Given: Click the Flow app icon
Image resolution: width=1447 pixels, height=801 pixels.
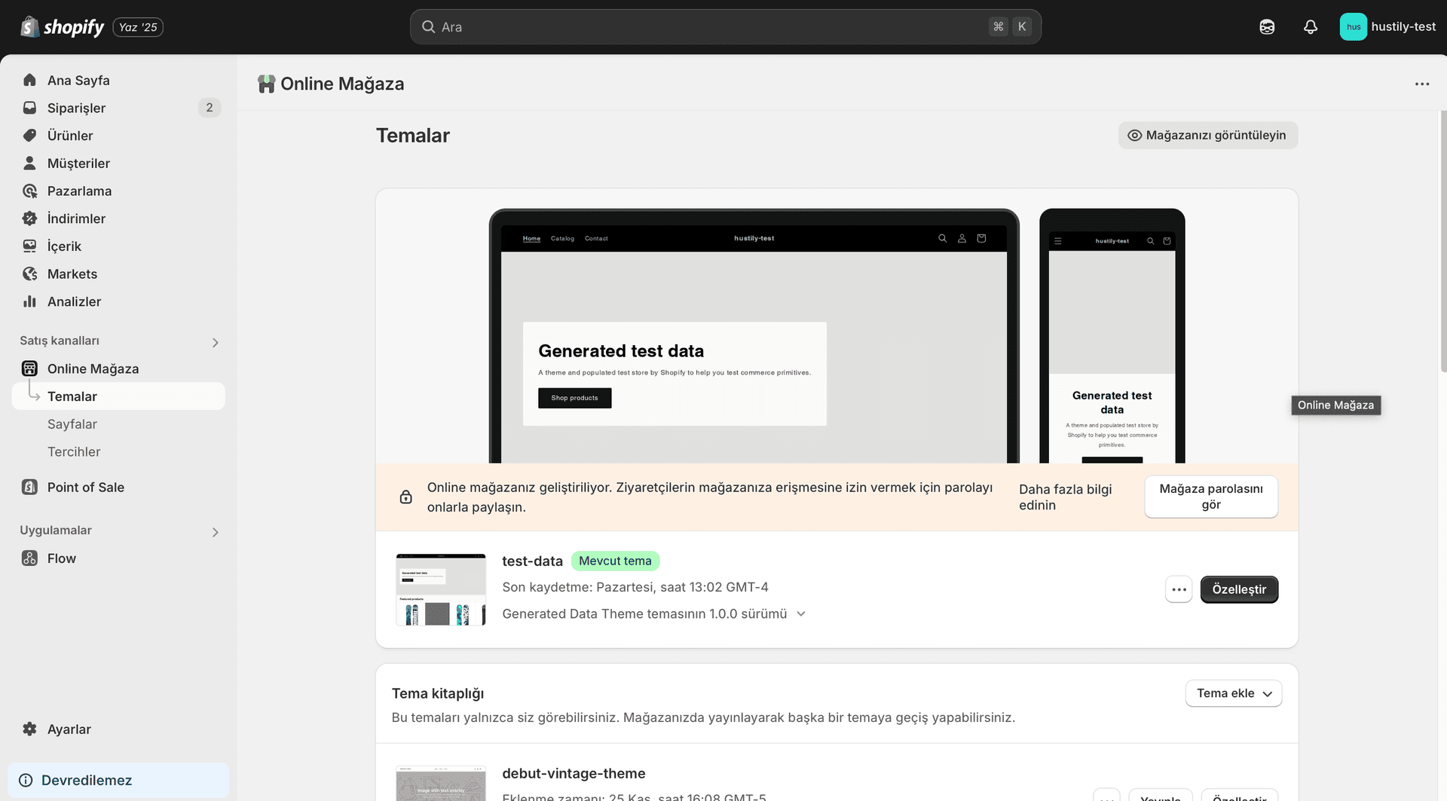Looking at the screenshot, I should coord(29,558).
